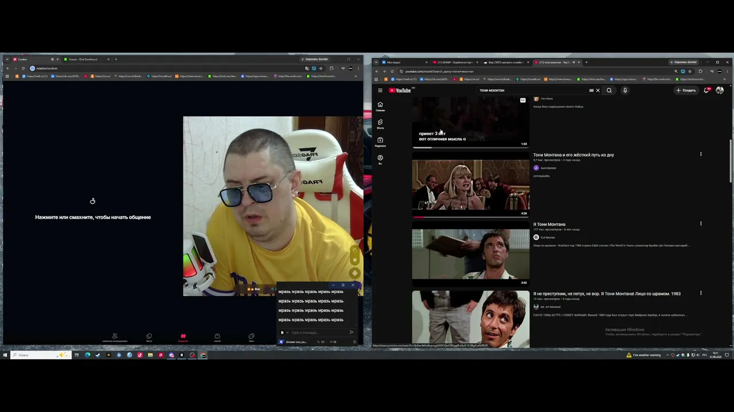734x412 pixels.
Task: Open Shorts in the YouTube sidebar
Action: [380, 124]
